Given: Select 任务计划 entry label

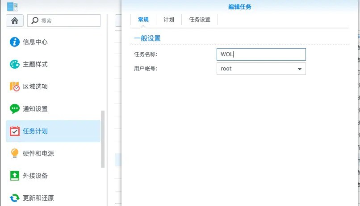Looking at the screenshot, I should point(35,131).
